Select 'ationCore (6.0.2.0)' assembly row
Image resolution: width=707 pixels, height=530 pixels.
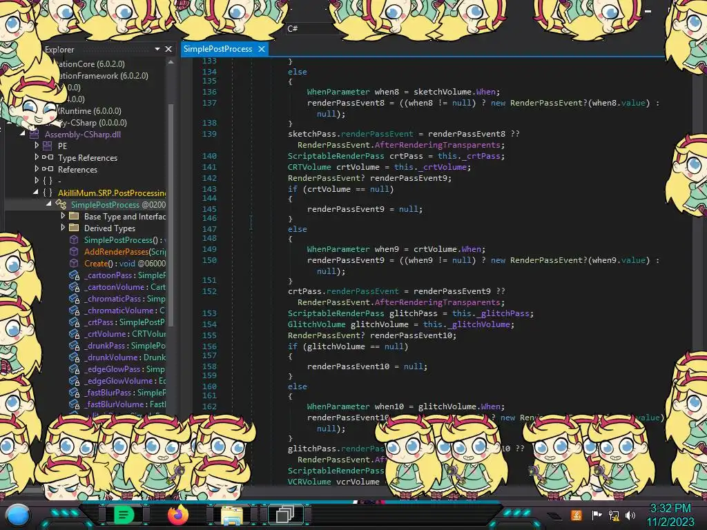[x=90, y=64]
